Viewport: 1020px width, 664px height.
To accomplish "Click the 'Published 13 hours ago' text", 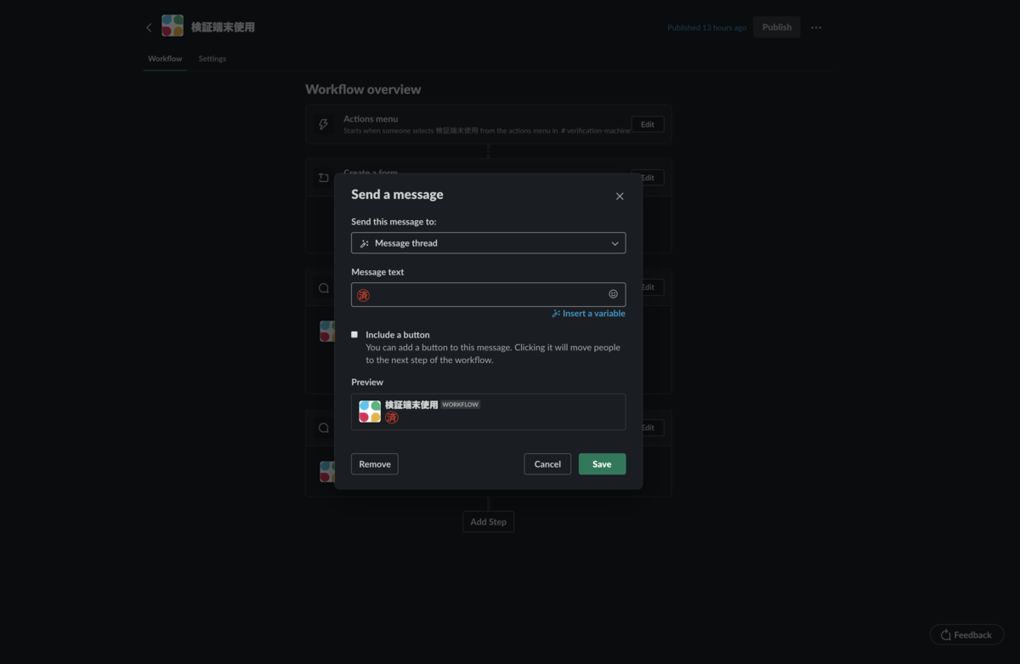I will (706, 28).
